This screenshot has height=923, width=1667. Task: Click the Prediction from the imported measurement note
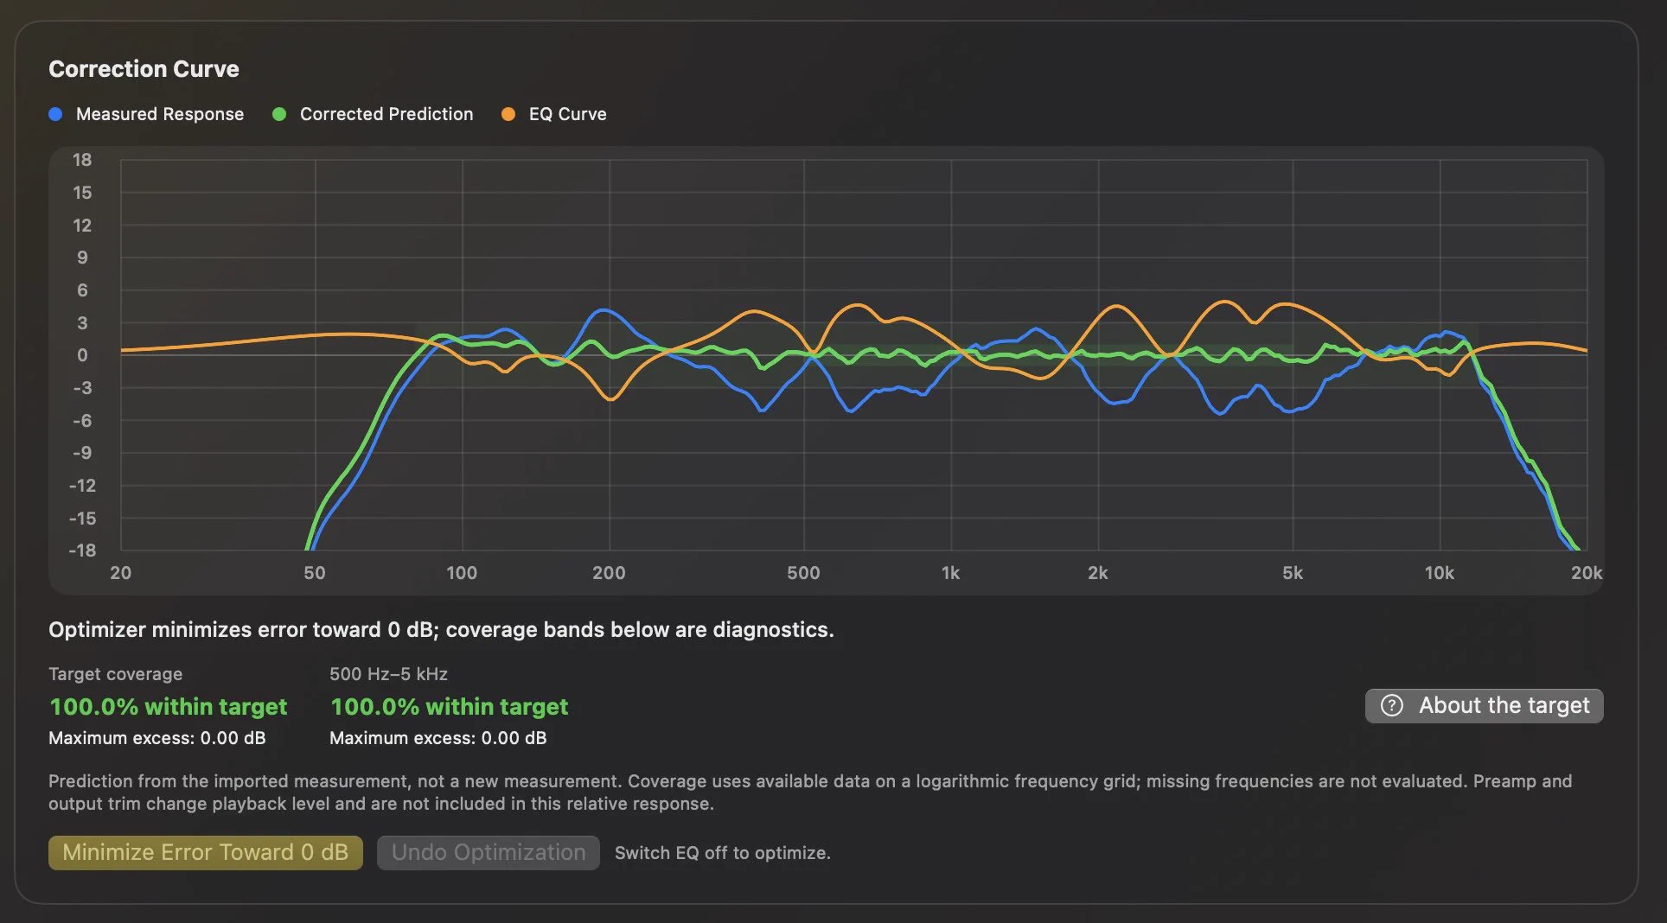pyautogui.click(x=810, y=793)
